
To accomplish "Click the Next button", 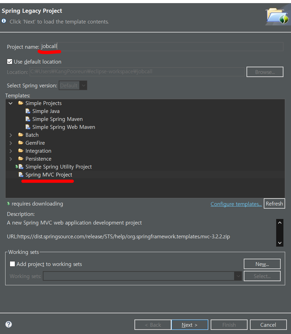I will click(190, 325).
